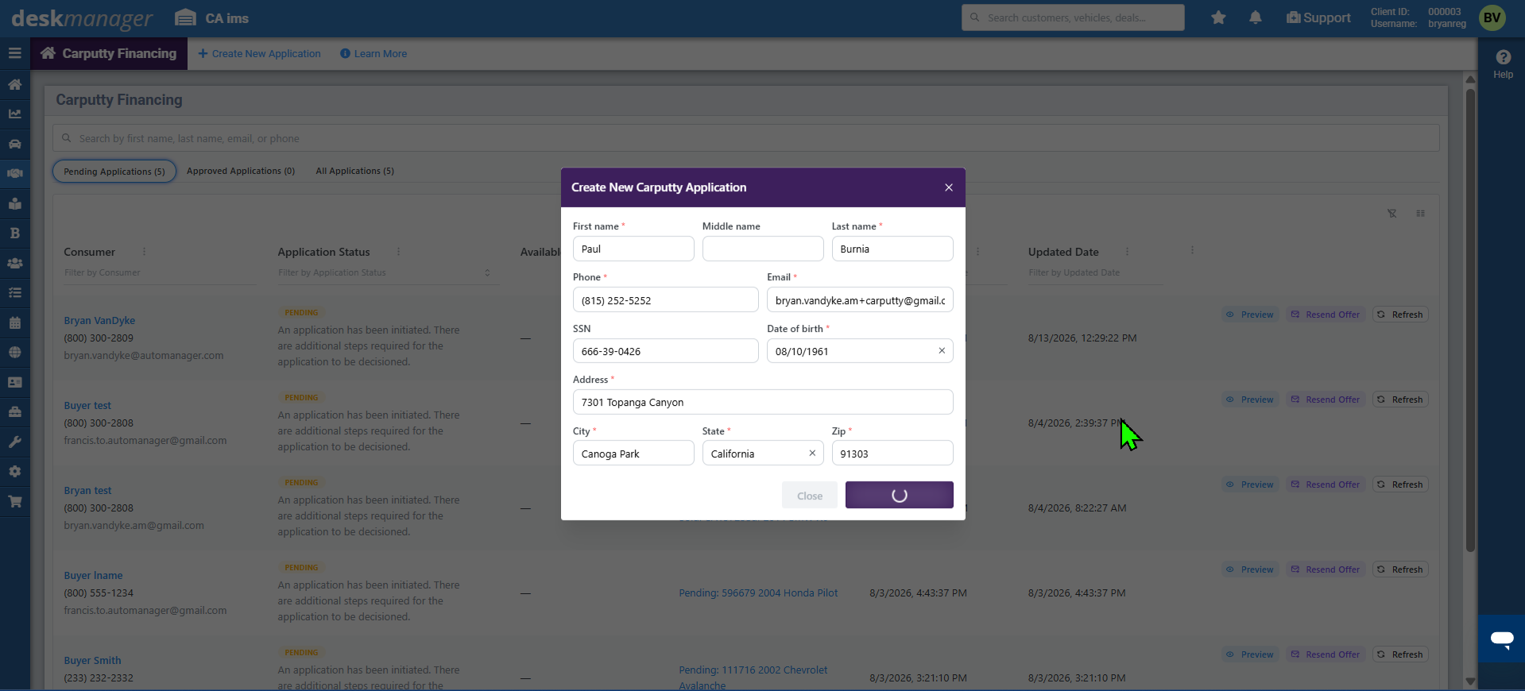
Task: Click the Zip field 91303
Action: pos(892,454)
